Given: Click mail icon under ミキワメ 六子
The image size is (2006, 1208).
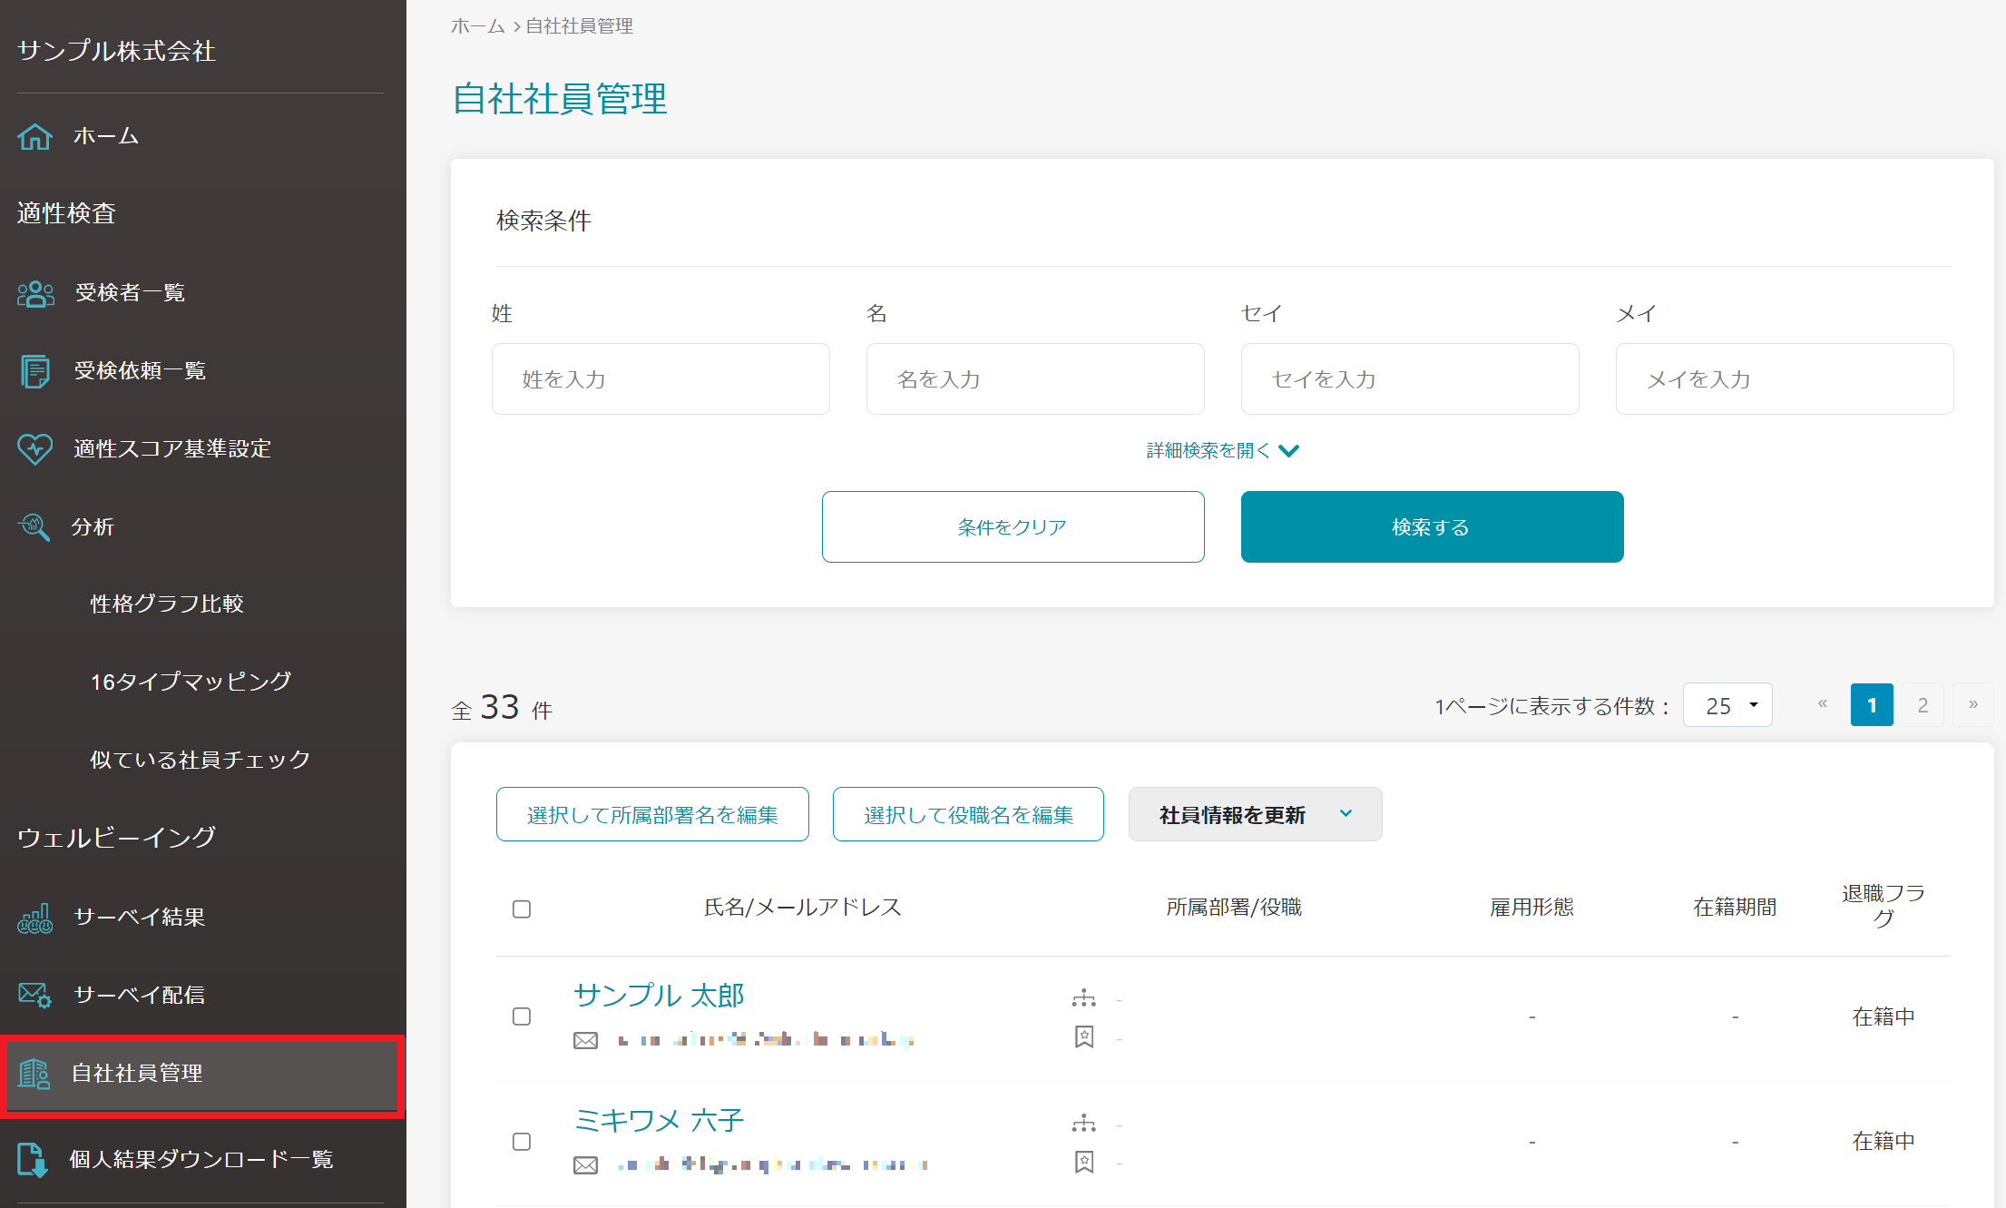Looking at the screenshot, I should tap(586, 1165).
